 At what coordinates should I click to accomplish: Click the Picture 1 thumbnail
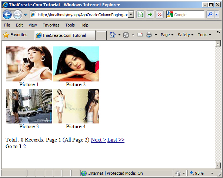(29, 64)
